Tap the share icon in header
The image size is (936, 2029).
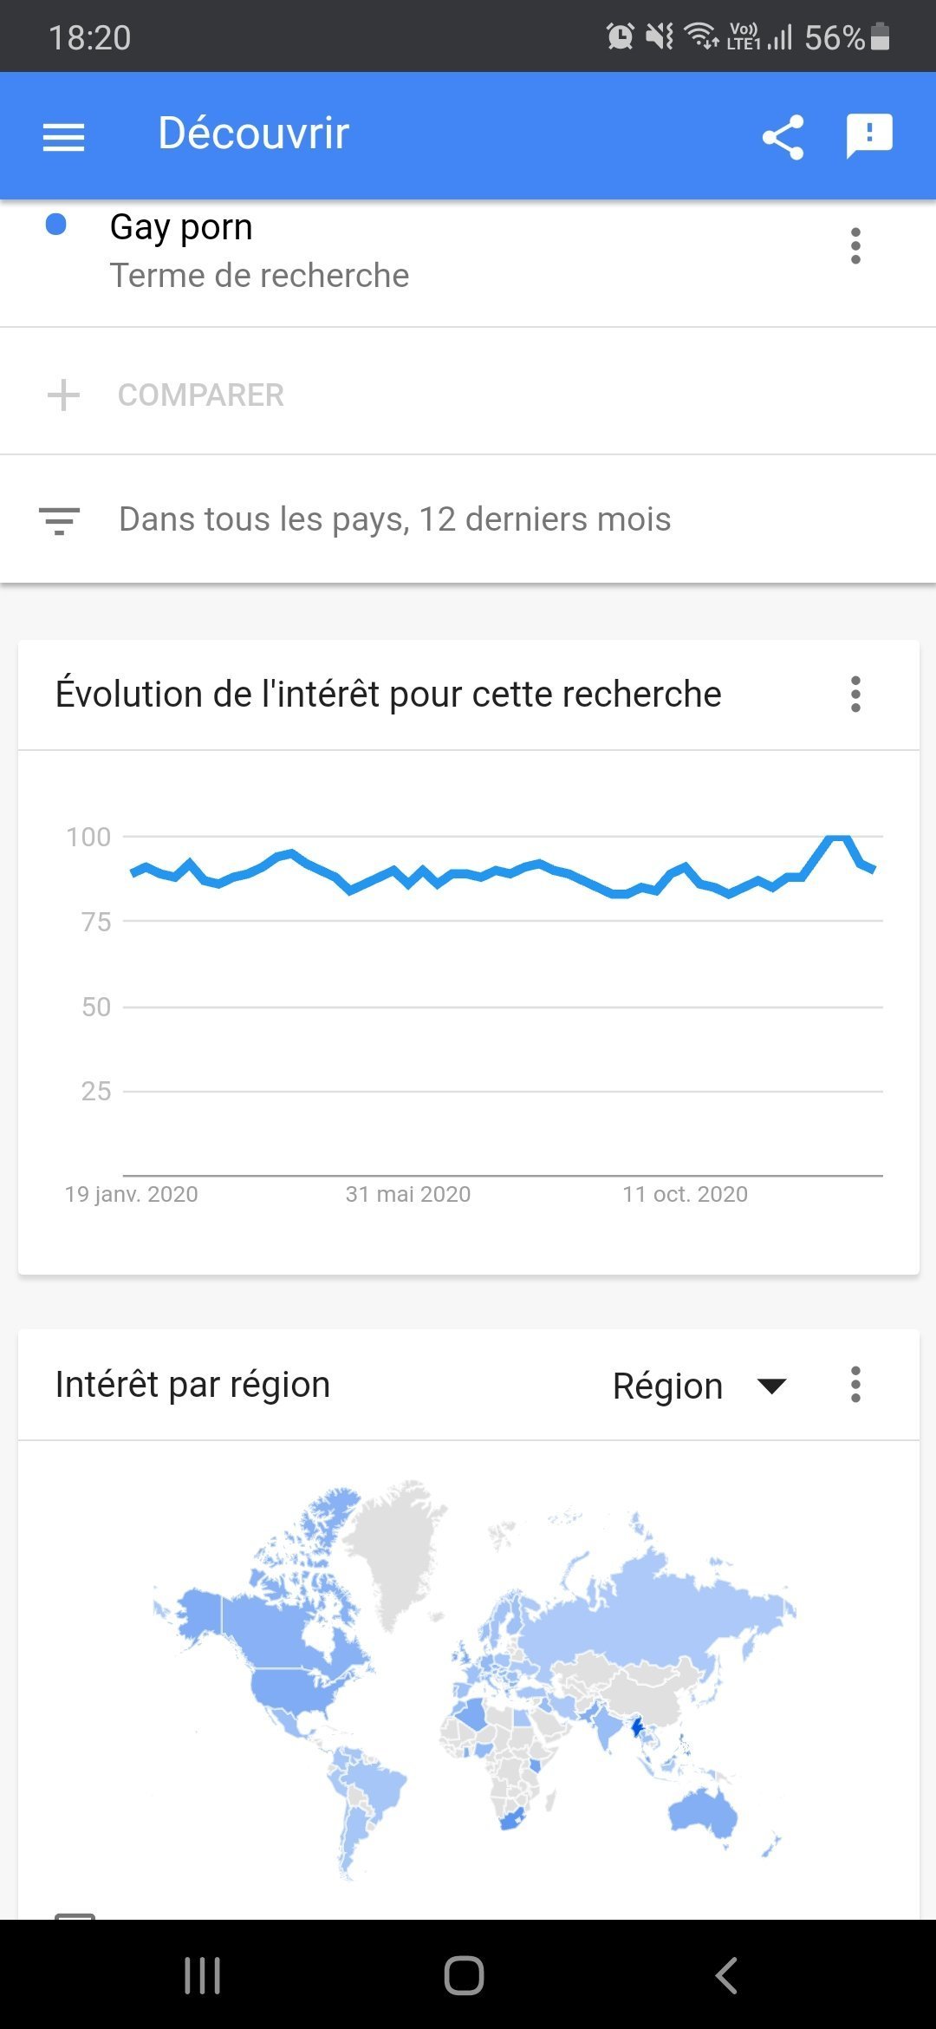(783, 137)
